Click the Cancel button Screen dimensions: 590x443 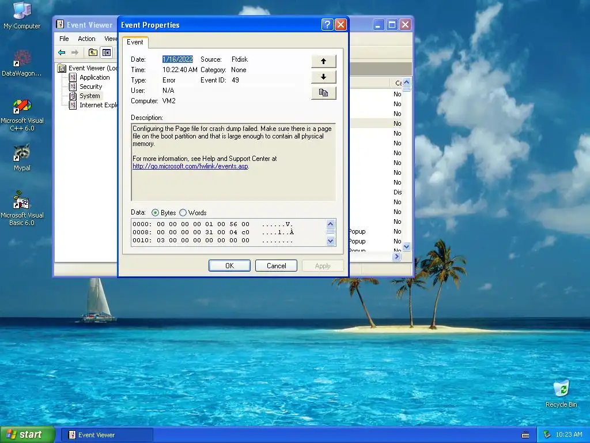[x=276, y=265]
